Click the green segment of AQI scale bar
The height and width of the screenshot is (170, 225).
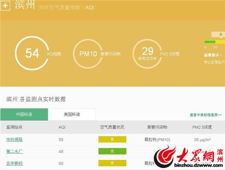click(x=210, y=42)
